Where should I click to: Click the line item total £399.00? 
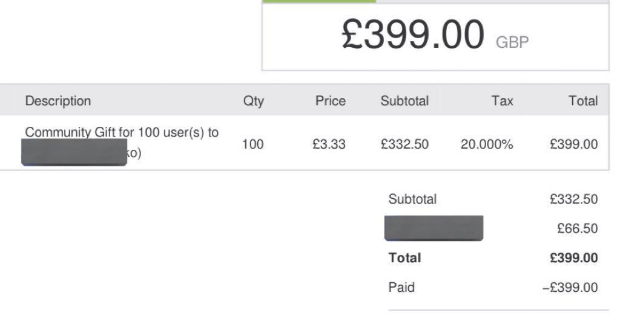[574, 144]
